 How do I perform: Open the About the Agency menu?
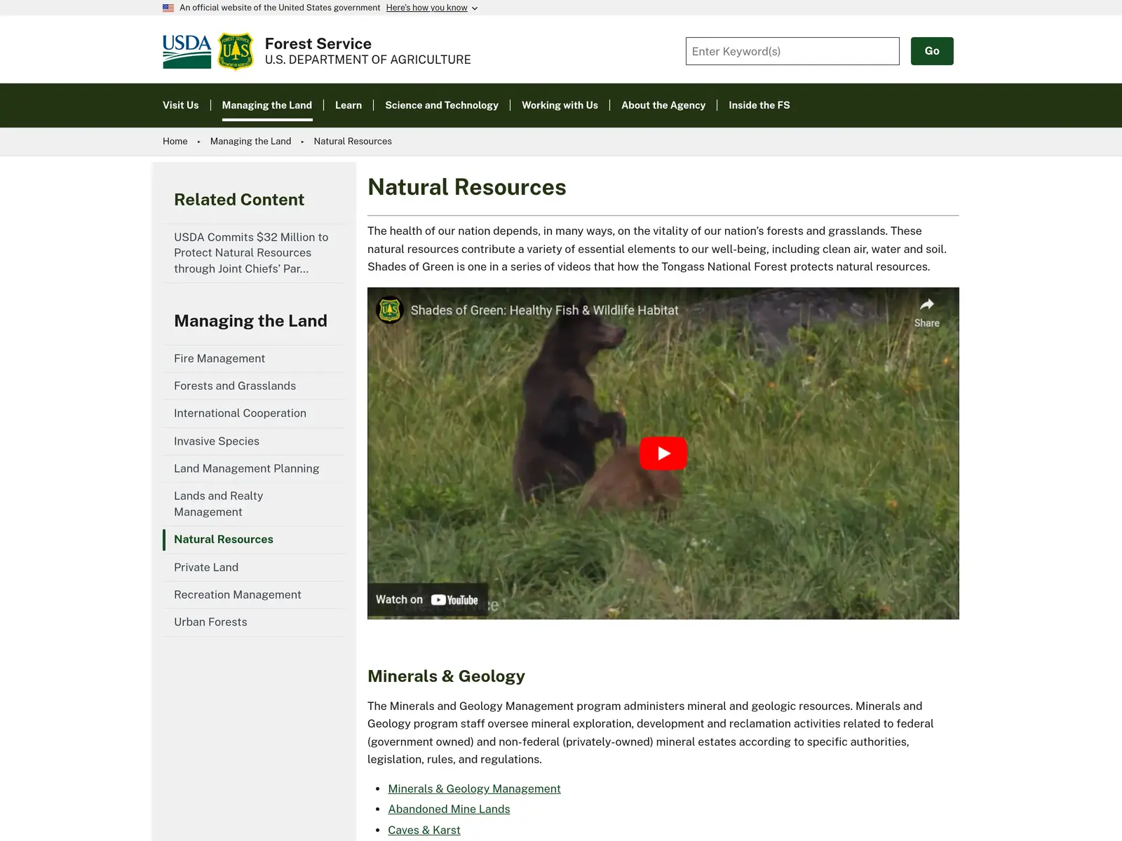click(663, 105)
